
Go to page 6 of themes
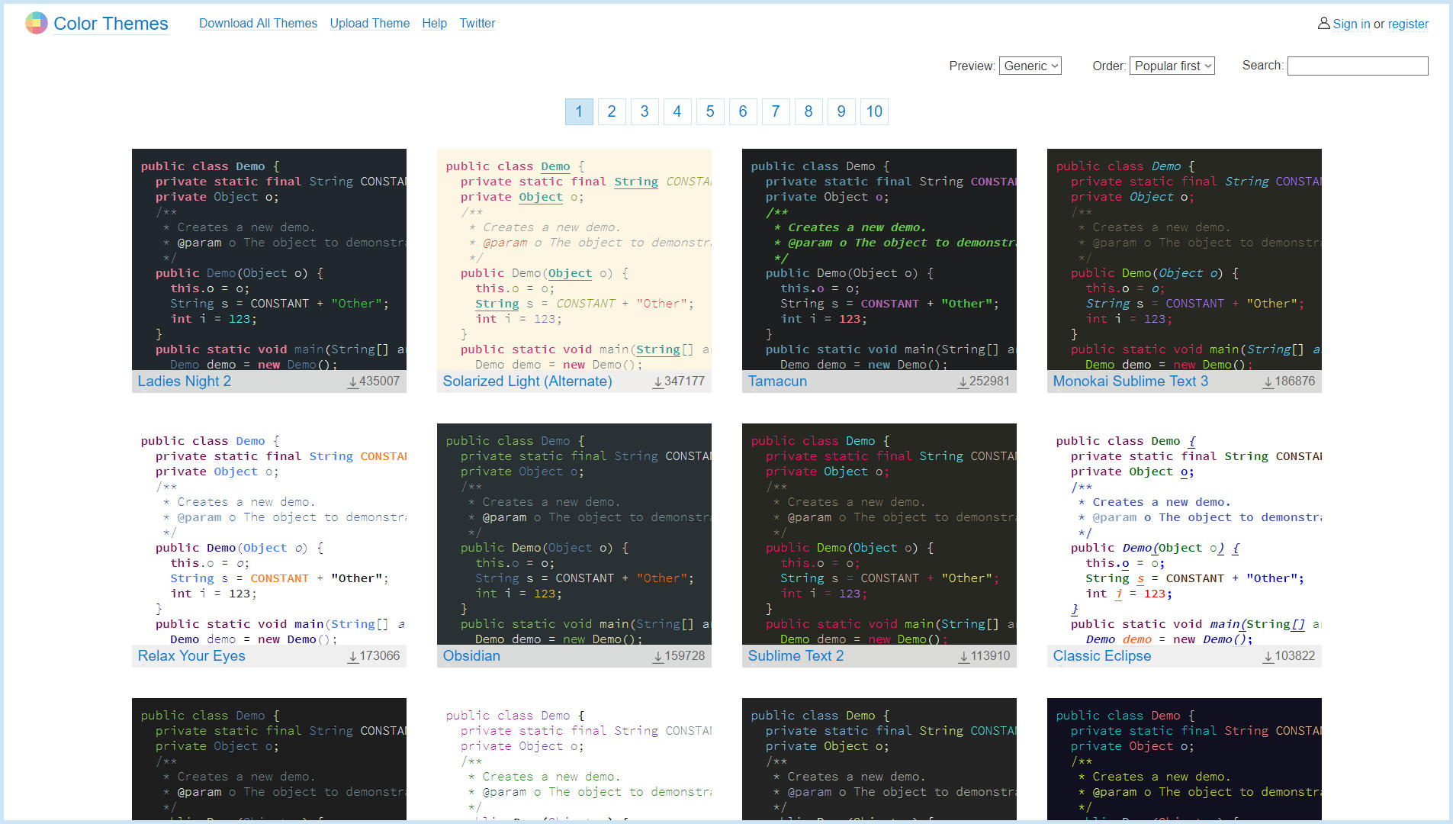tap(743, 111)
